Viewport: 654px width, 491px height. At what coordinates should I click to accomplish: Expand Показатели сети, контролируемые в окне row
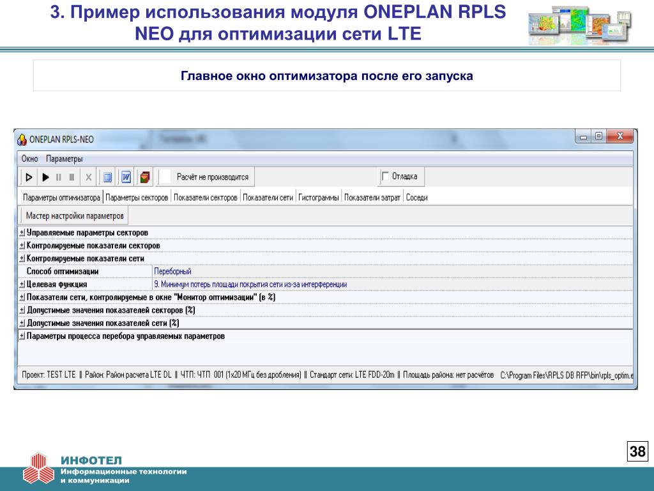[x=22, y=297]
